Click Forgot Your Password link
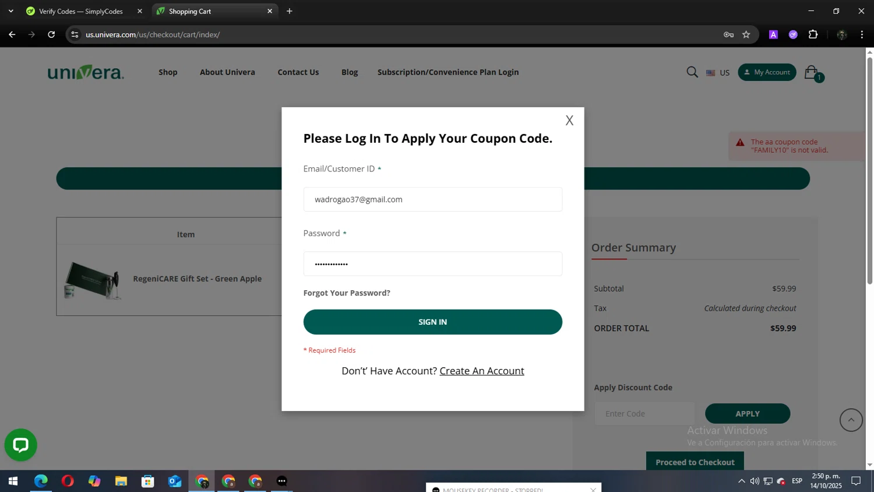The width and height of the screenshot is (874, 492). click(347, 293)
